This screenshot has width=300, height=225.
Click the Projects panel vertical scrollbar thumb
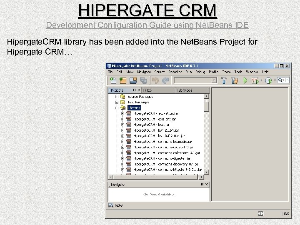point(206,106)
